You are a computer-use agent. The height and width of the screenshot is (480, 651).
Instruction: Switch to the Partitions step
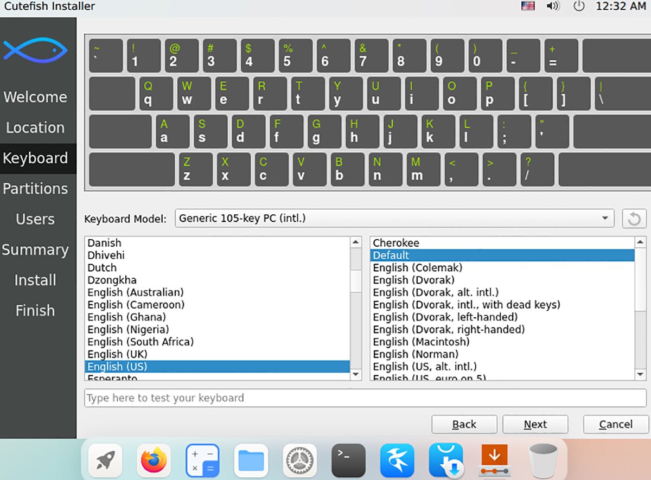(37, 188)
